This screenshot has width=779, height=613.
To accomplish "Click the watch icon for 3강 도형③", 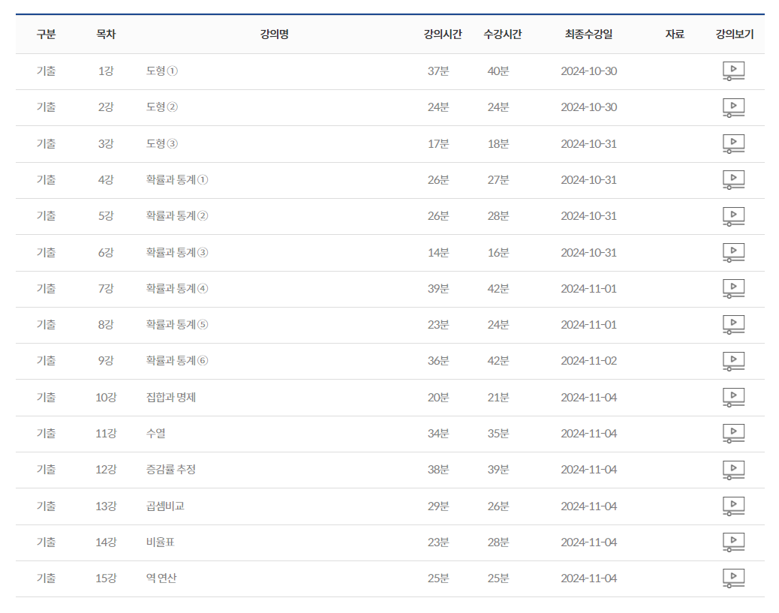I will coord(733,143).
